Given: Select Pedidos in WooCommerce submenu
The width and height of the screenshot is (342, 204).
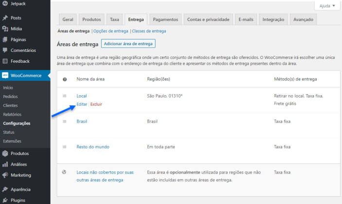Looking at the screenshot, I should tap(10, 97).
